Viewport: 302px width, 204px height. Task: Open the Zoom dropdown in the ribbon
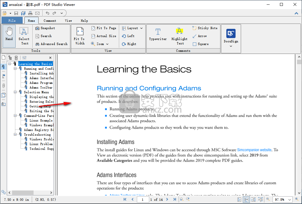click(x=100, y=44)
